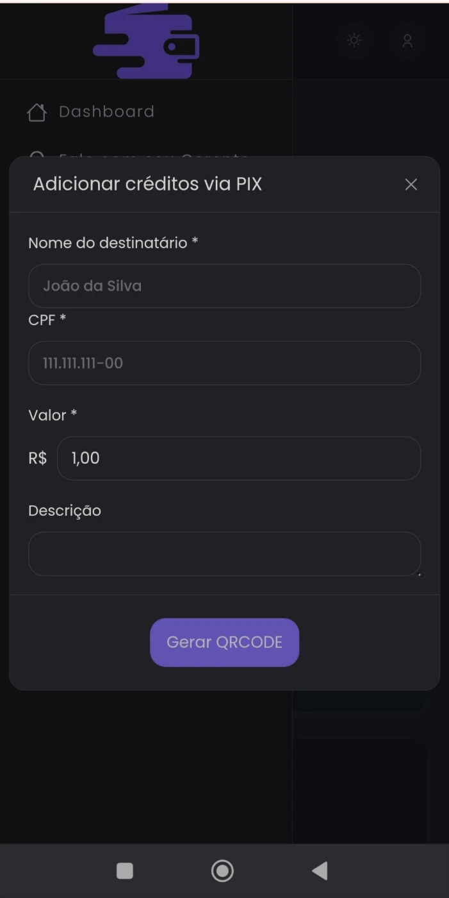The image size is (449, 898).
Task: Close the Adicionar créditos via PIX dialog
Action: (411, 185)
